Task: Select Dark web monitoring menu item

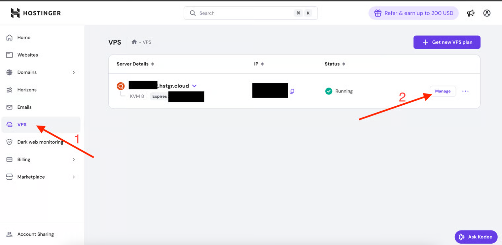Action: point(40,142)
